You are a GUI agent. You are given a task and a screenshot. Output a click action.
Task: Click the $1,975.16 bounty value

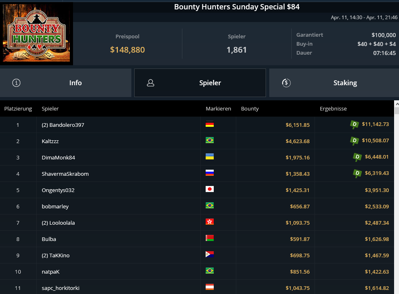pos(297,157)
